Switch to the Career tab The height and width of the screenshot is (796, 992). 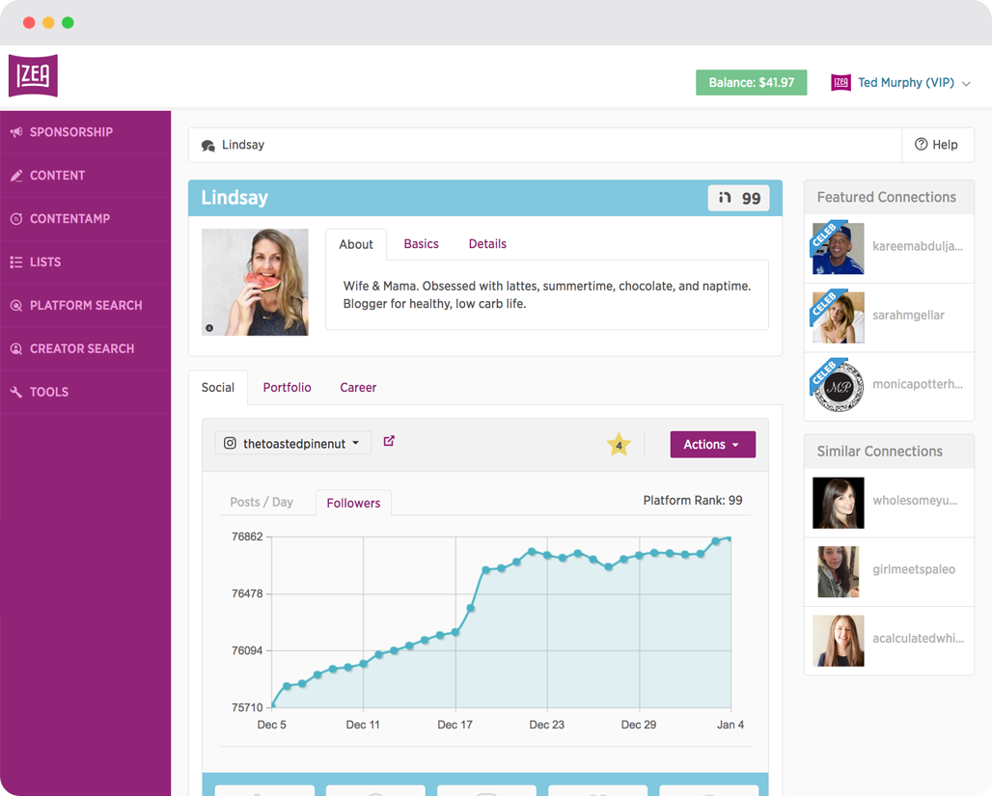point(358,387)
